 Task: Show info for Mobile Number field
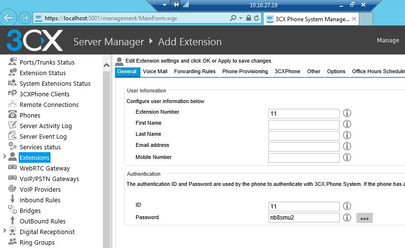tap(347, 157)
